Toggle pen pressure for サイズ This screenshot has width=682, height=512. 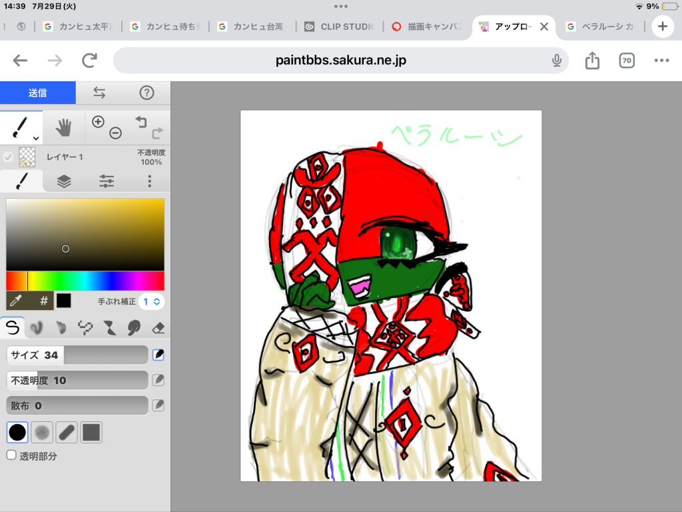159,355
